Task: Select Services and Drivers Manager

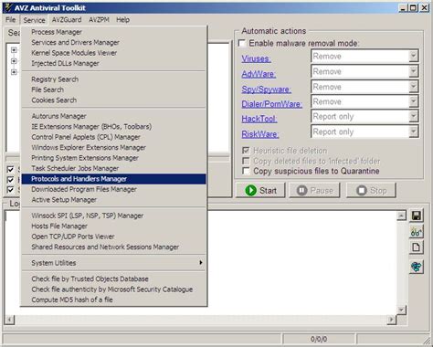Action: [x=114, y=42]
